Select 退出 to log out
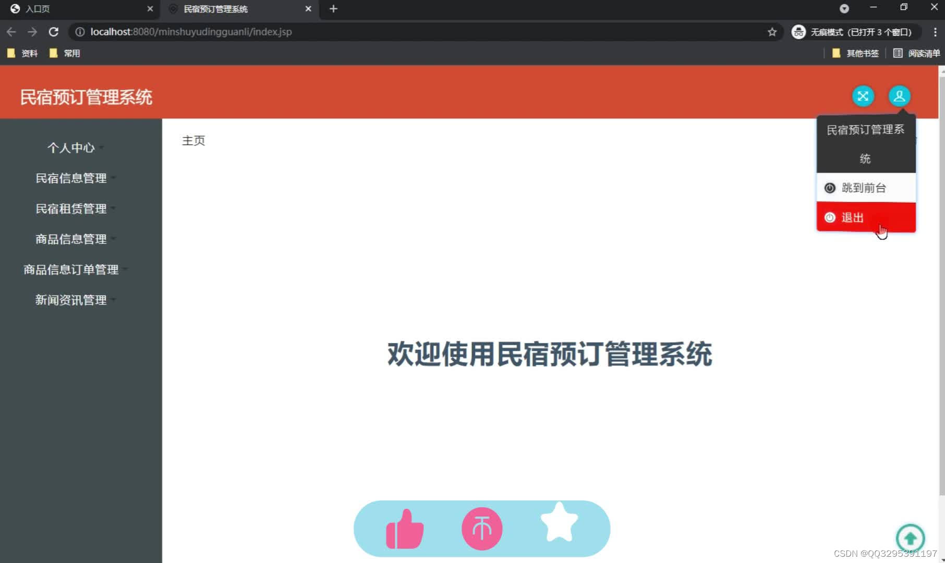Viewport: 945px width, 563px height. pyautogui.click(x=866, y=217)
